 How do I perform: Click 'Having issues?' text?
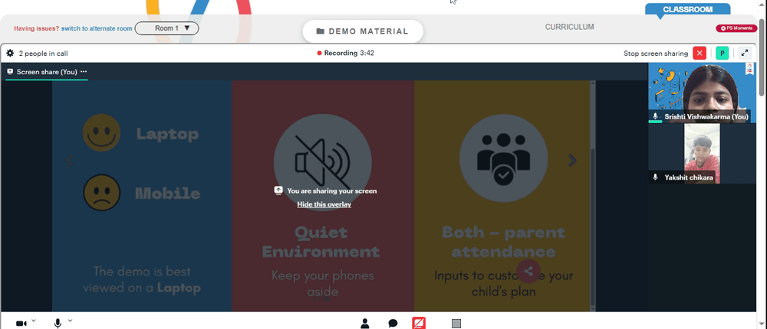37,28
